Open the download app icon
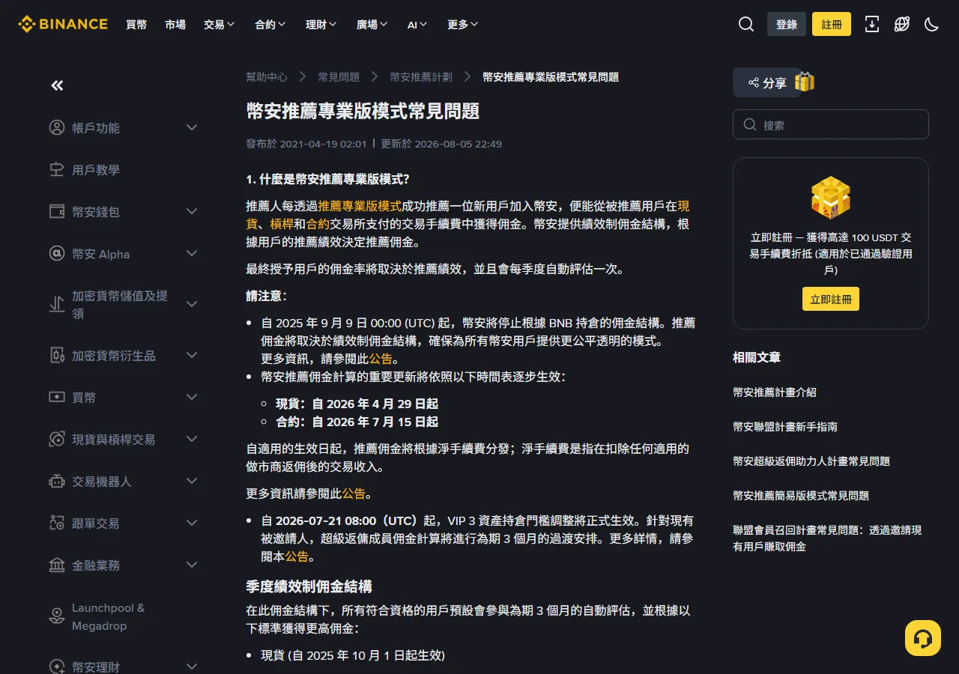Screen dimensions: 959x674 (x=872, y=24)
